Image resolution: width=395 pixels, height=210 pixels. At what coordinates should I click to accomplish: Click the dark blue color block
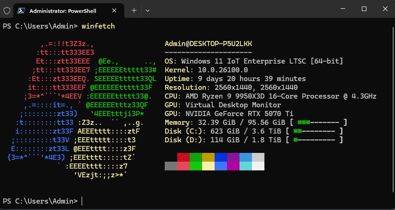(221, 157)
